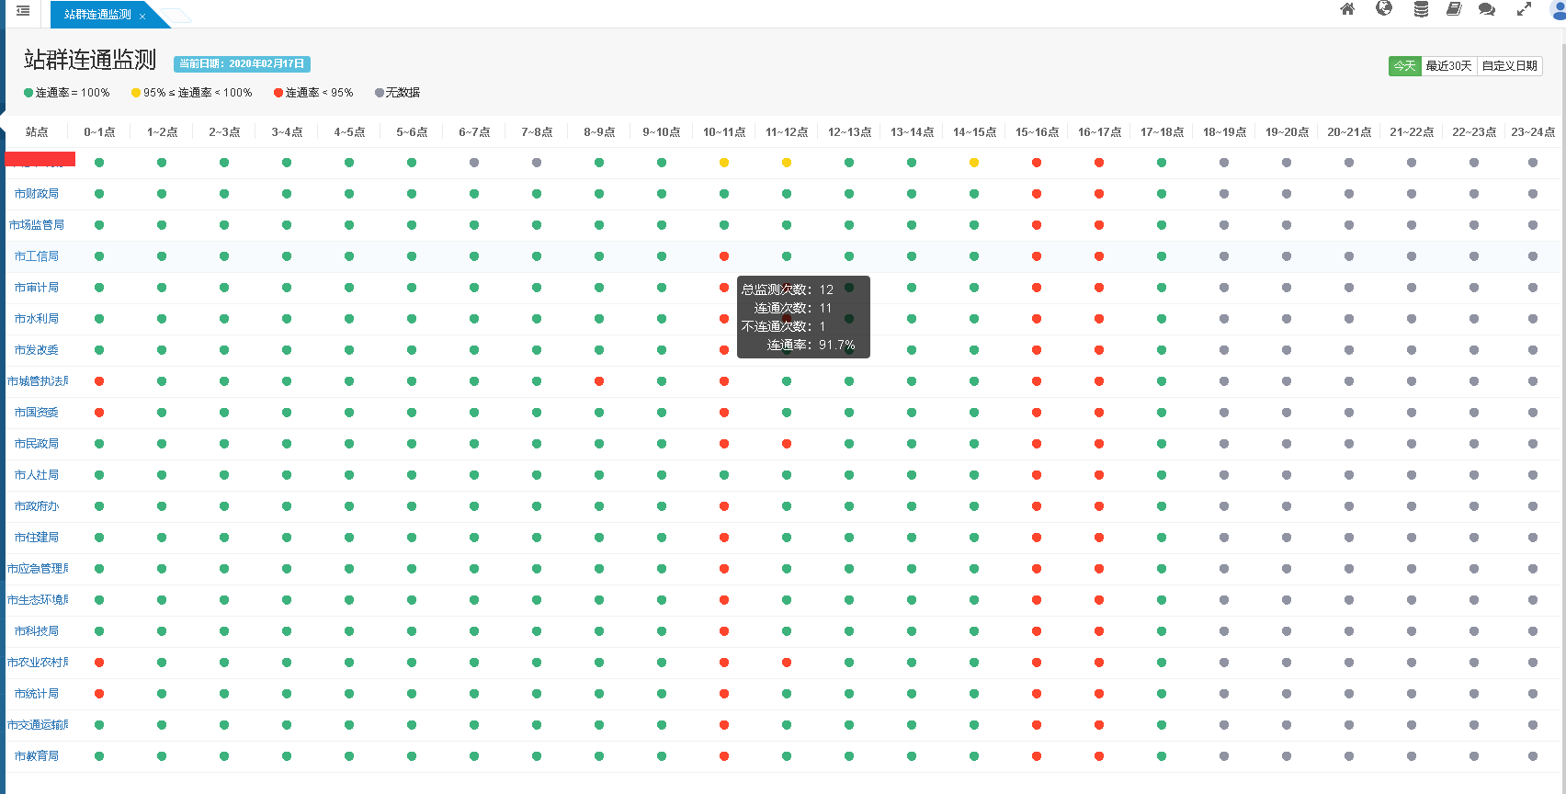Screen dimensions: 1566x794
Task: Click 市工信局 red dot in 10~11点 column
Action: (x=724, y=256)
